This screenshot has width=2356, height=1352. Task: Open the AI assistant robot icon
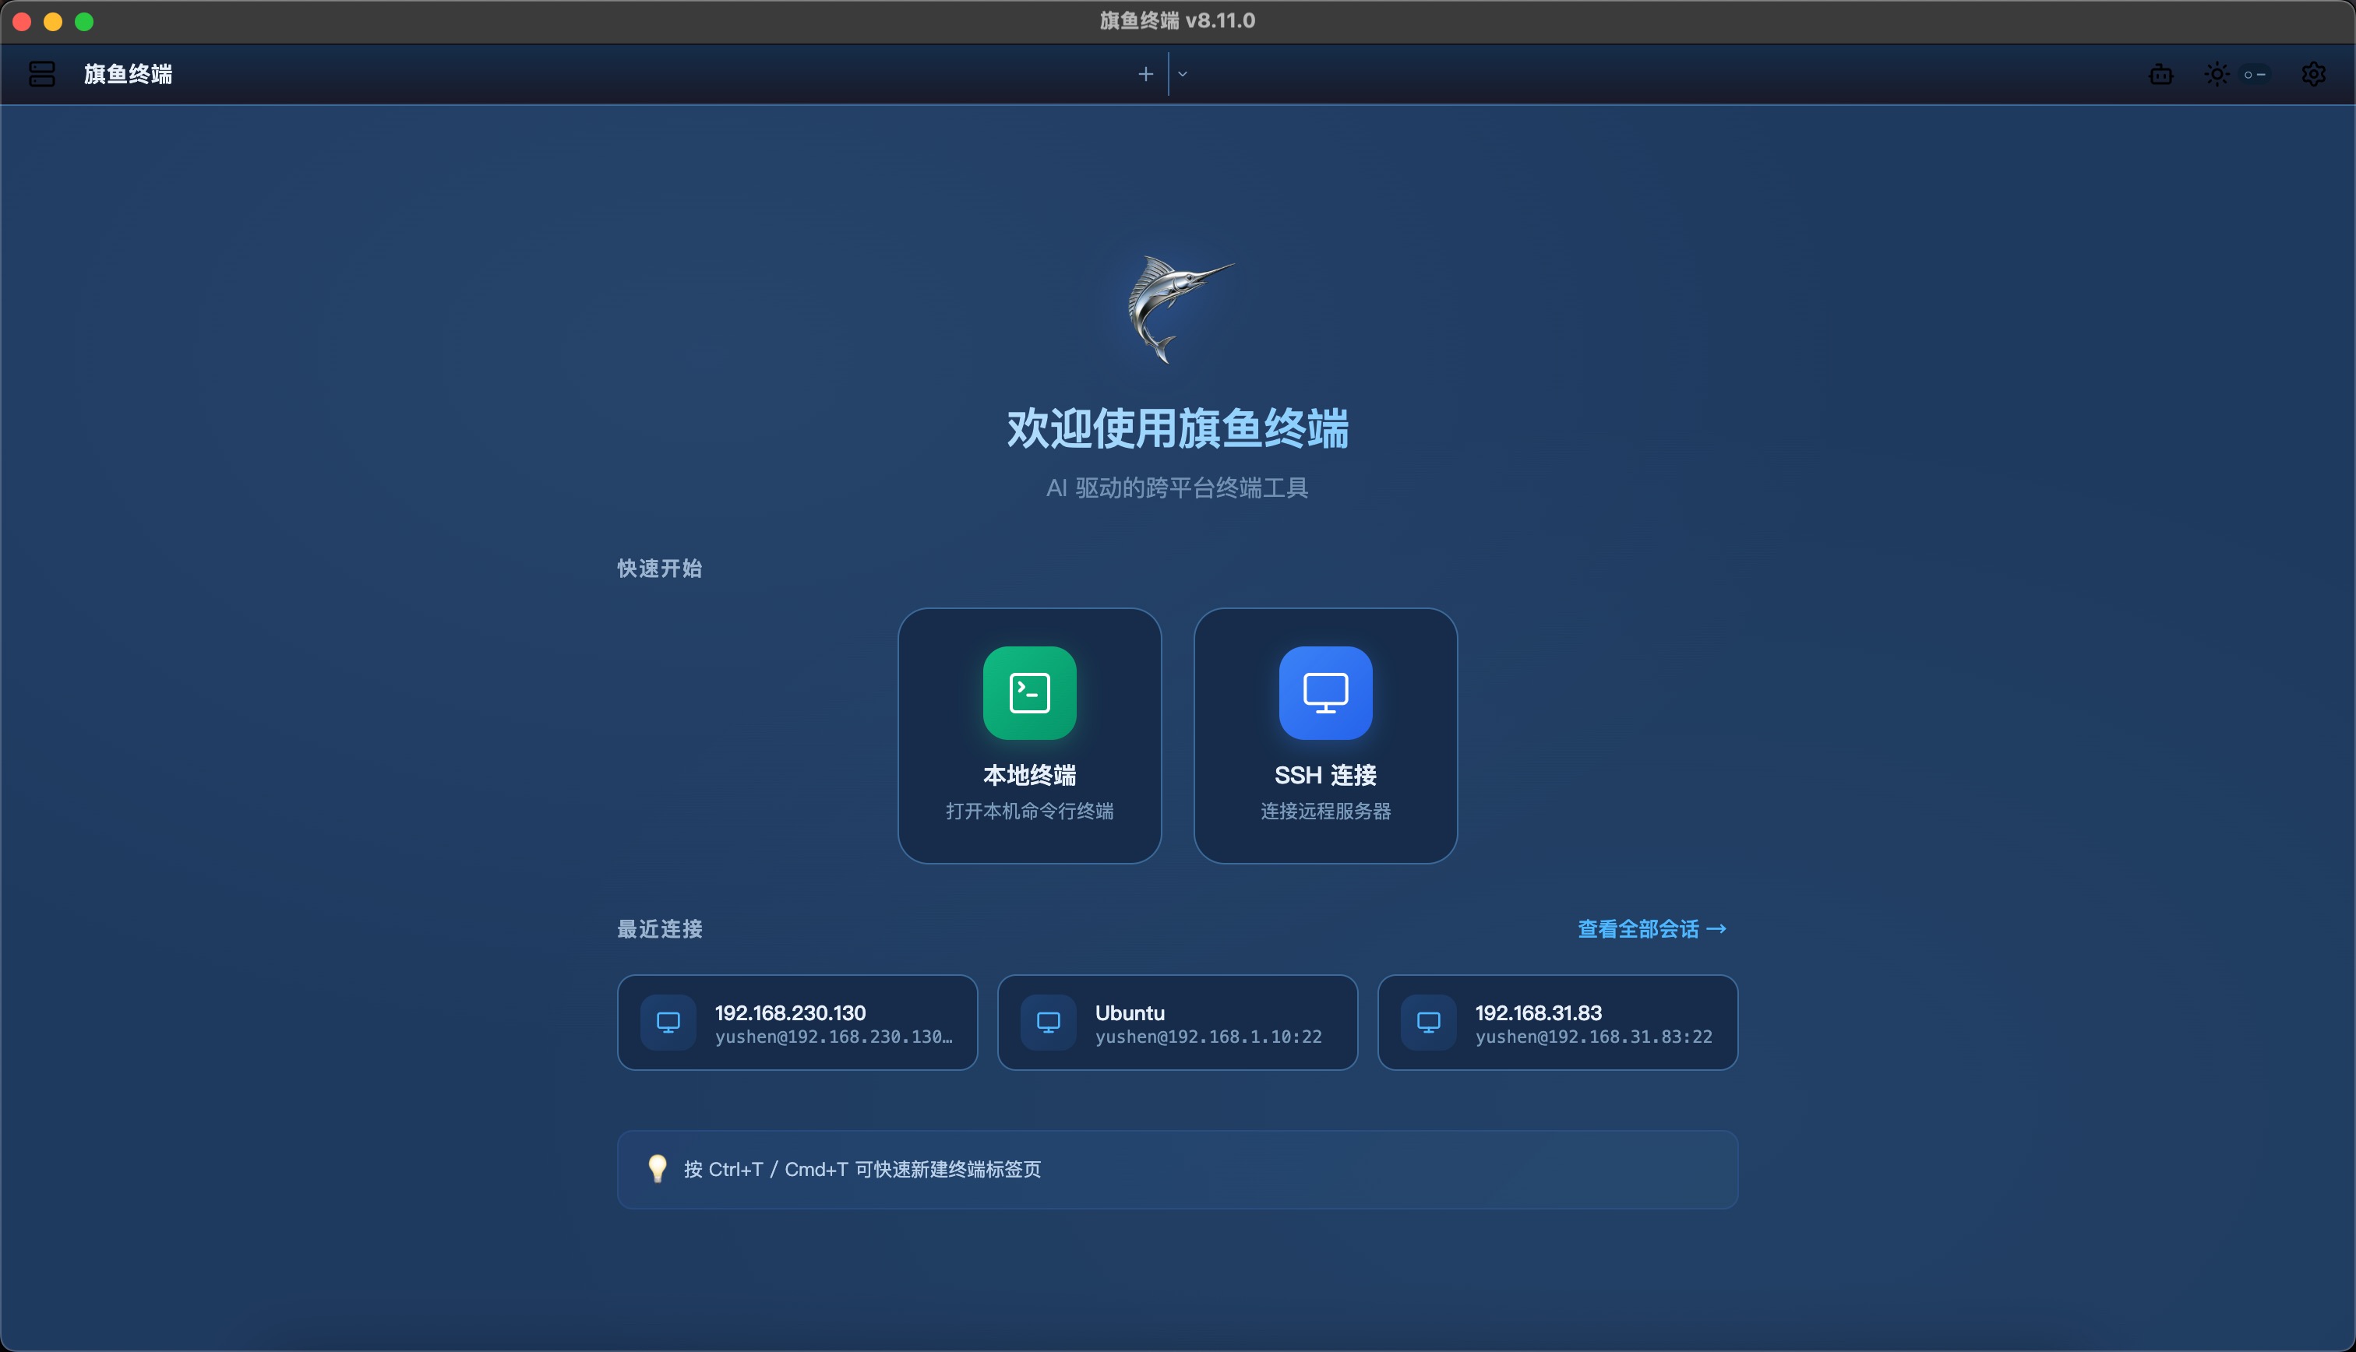[x=2161, y=74]
